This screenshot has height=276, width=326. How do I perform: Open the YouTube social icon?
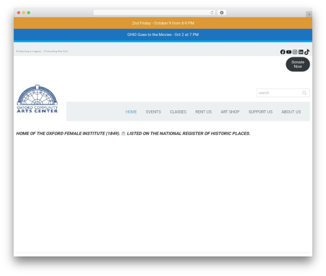[x=289, y=52]
